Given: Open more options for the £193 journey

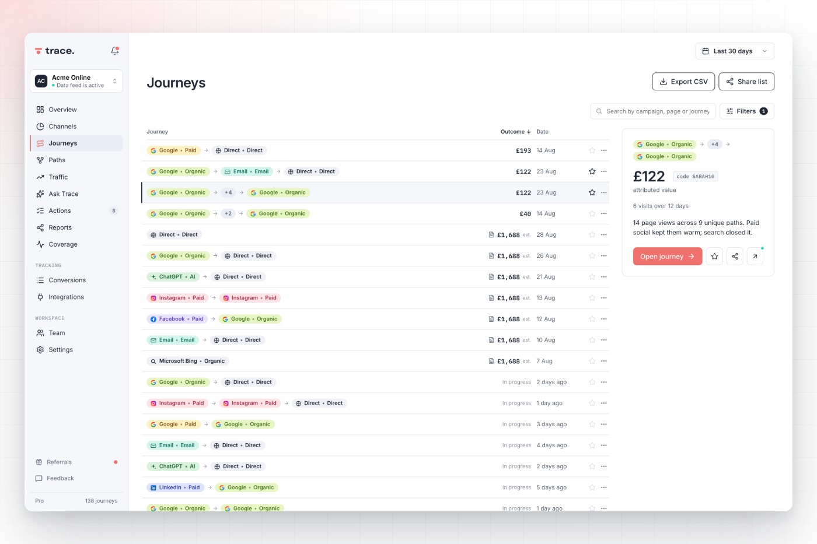Looking at the screenshot, I should tap(604, 150).
